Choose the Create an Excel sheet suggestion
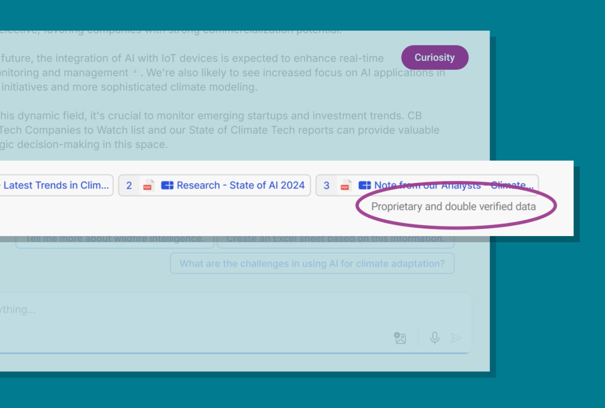 (x=335, y=239)
